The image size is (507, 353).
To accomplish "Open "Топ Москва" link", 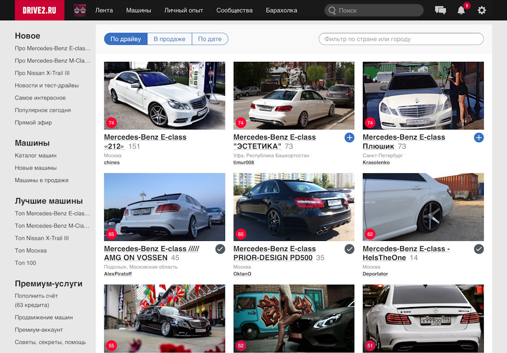I will point(31,250).
